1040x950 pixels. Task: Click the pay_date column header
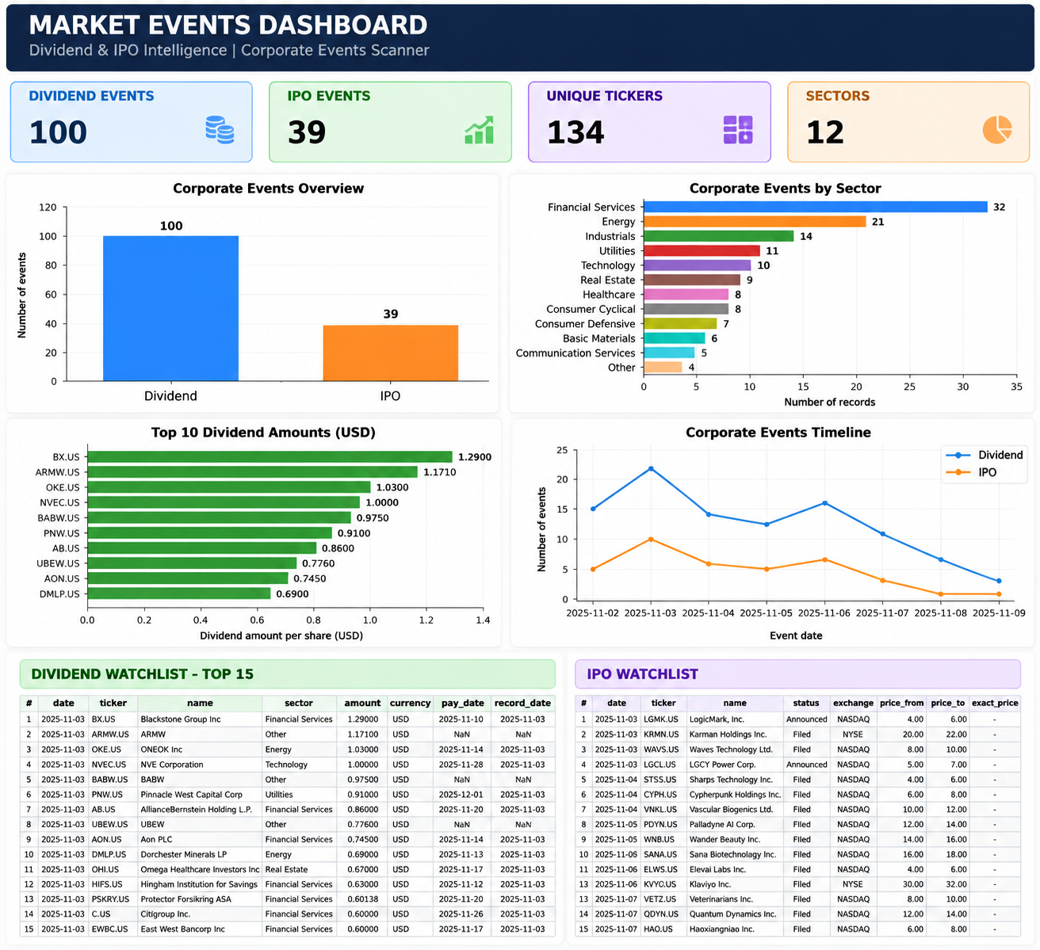[462, 703]
